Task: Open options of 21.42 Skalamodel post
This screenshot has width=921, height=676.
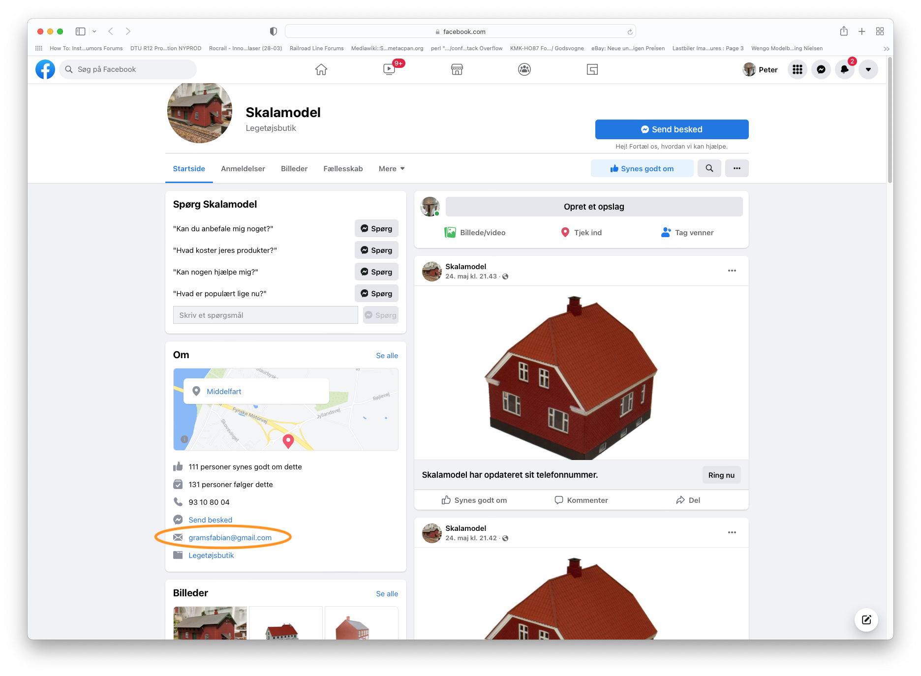Action: click(732, 532)
